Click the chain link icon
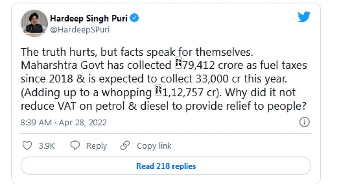 (x=125, y=146)
